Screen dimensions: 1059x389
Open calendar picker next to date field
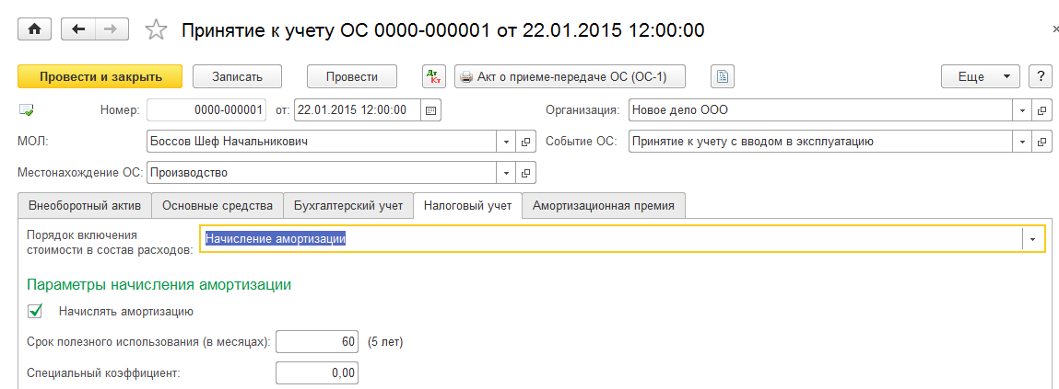[430, 110]
